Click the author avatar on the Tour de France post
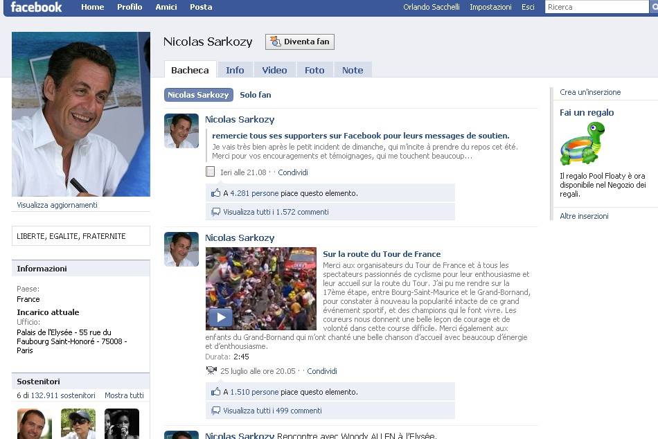This screenshot has width=658, height=439. point(181,249)
